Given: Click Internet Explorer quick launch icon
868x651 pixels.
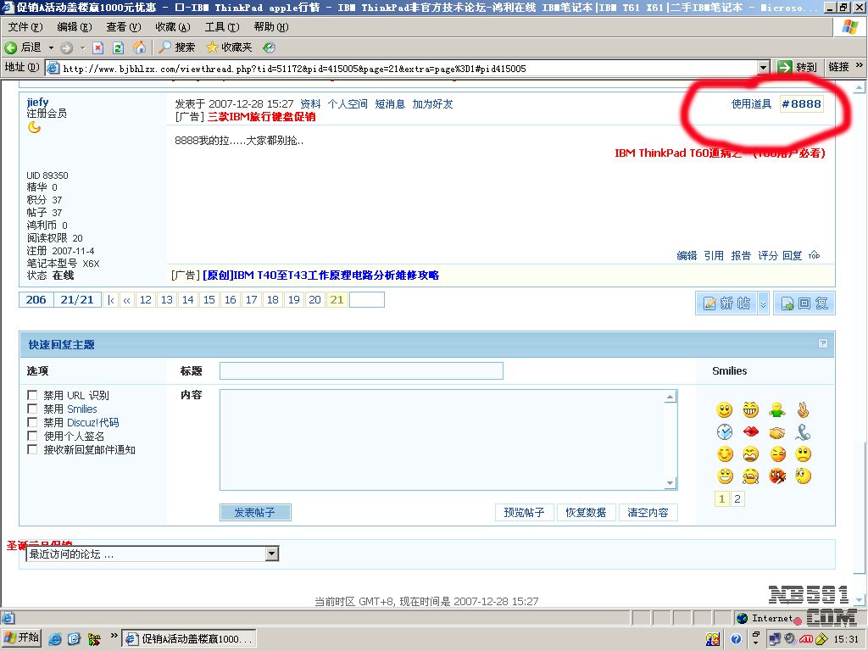Looking at the screenshot, I should [x=55, y=639].
